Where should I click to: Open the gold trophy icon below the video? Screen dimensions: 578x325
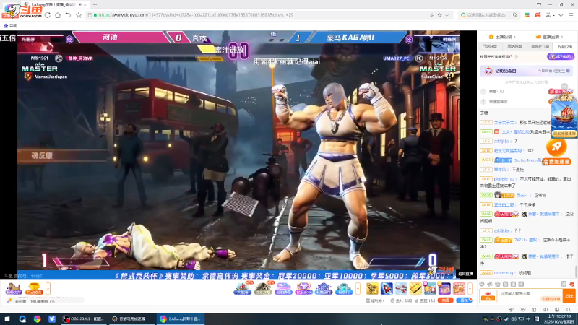tap(34, 288)
